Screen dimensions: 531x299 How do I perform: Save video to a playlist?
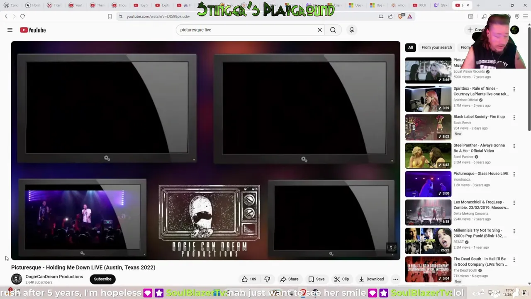click(317, 279)
